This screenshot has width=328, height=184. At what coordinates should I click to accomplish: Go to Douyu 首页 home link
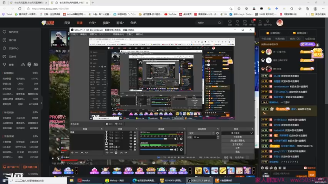point(67,23)
